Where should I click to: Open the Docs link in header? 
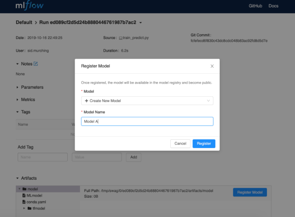click(273, 6)
